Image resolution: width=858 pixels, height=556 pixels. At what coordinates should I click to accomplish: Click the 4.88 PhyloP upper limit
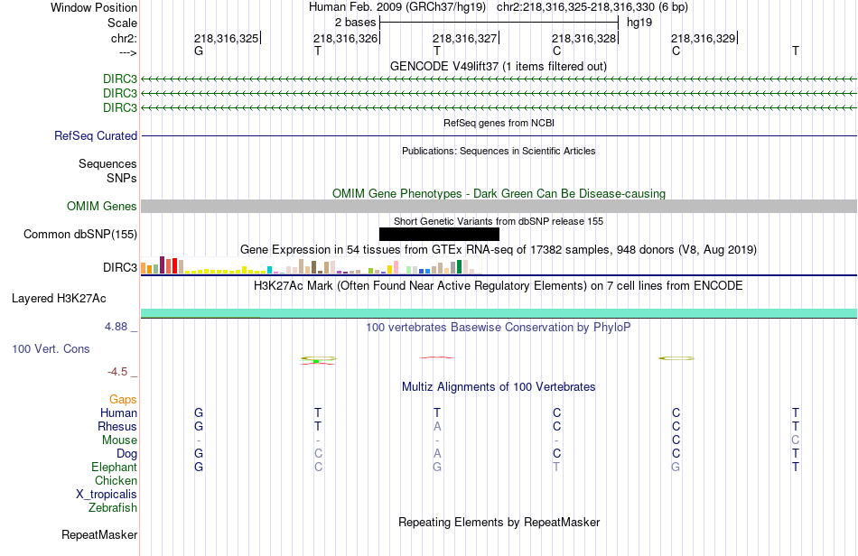[x=116, y=327]
